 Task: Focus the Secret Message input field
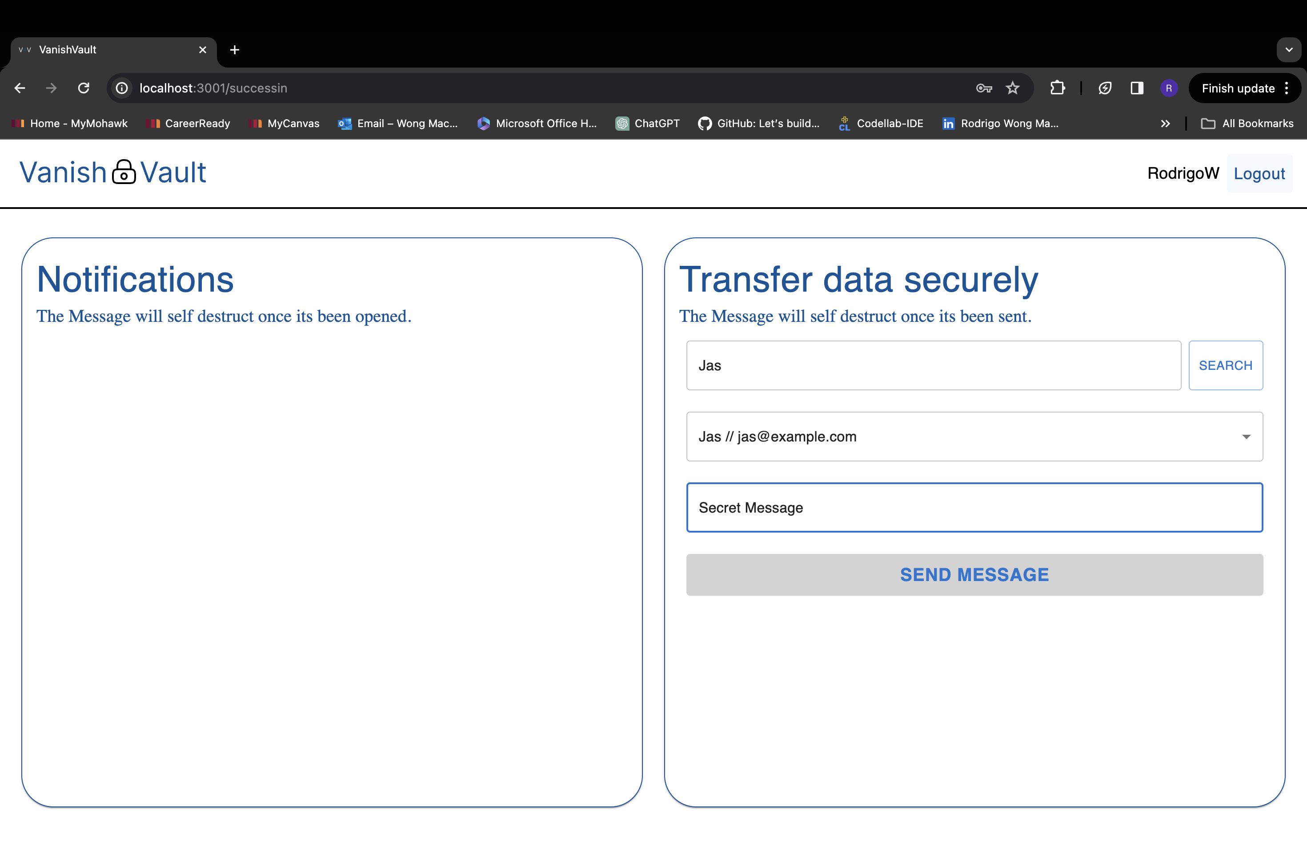coord(974,507)
